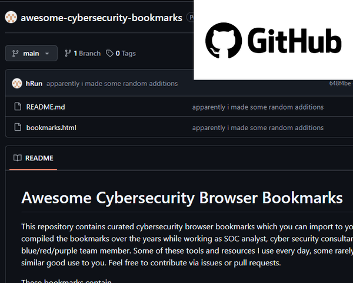Expand the main branch selector dropdown
Viewport: 353px width, 283px height.
pyautogui.click(x=32, y=53)
